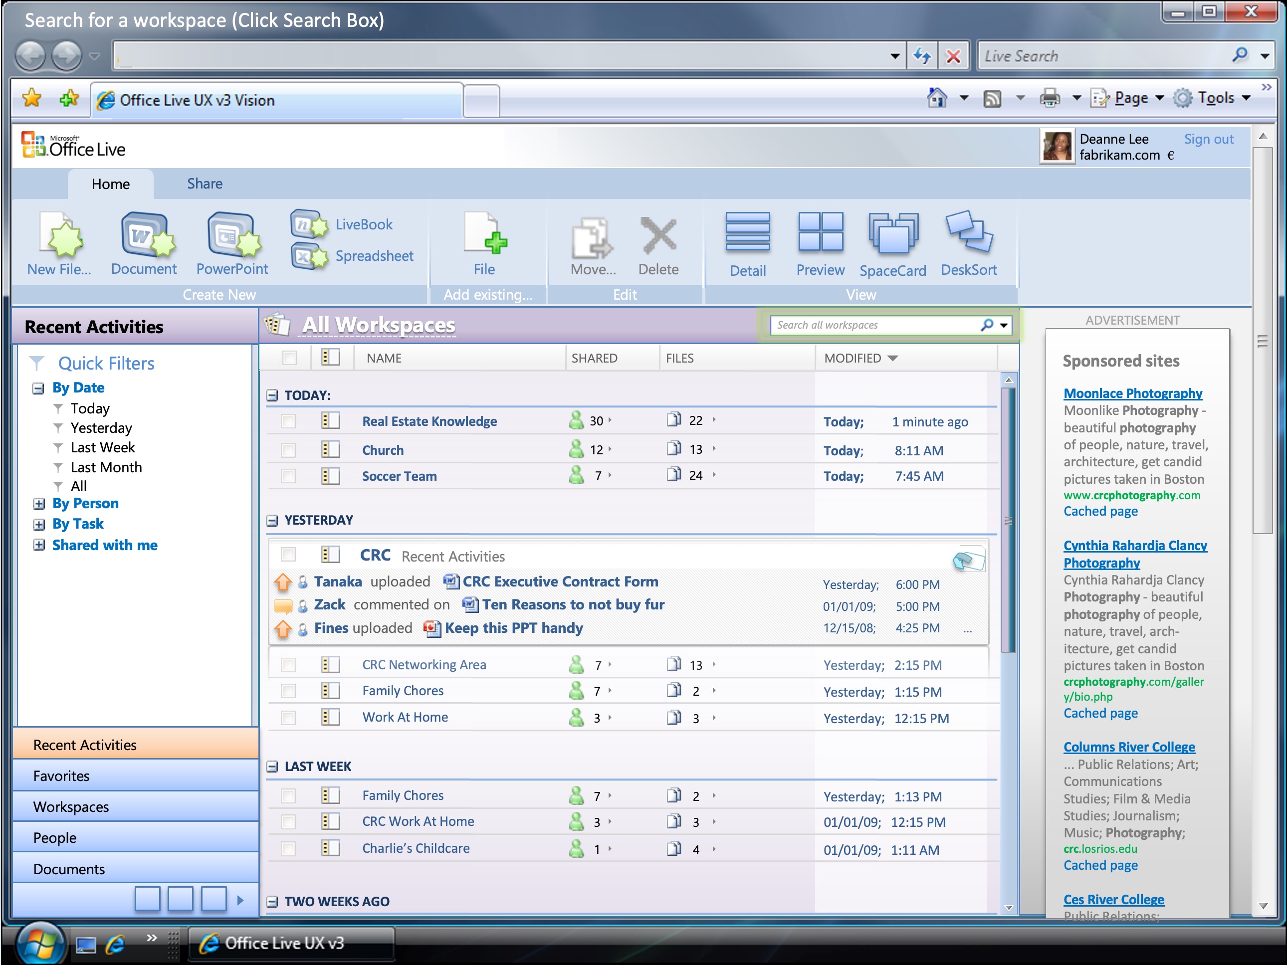Click the Sign out link

1209,139
